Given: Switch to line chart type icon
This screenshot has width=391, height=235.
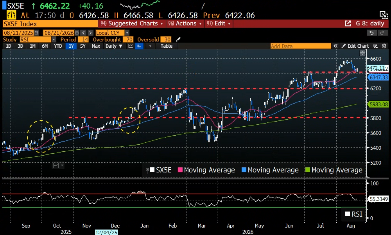Looking at the screenshot, I should tap(131, 46).
